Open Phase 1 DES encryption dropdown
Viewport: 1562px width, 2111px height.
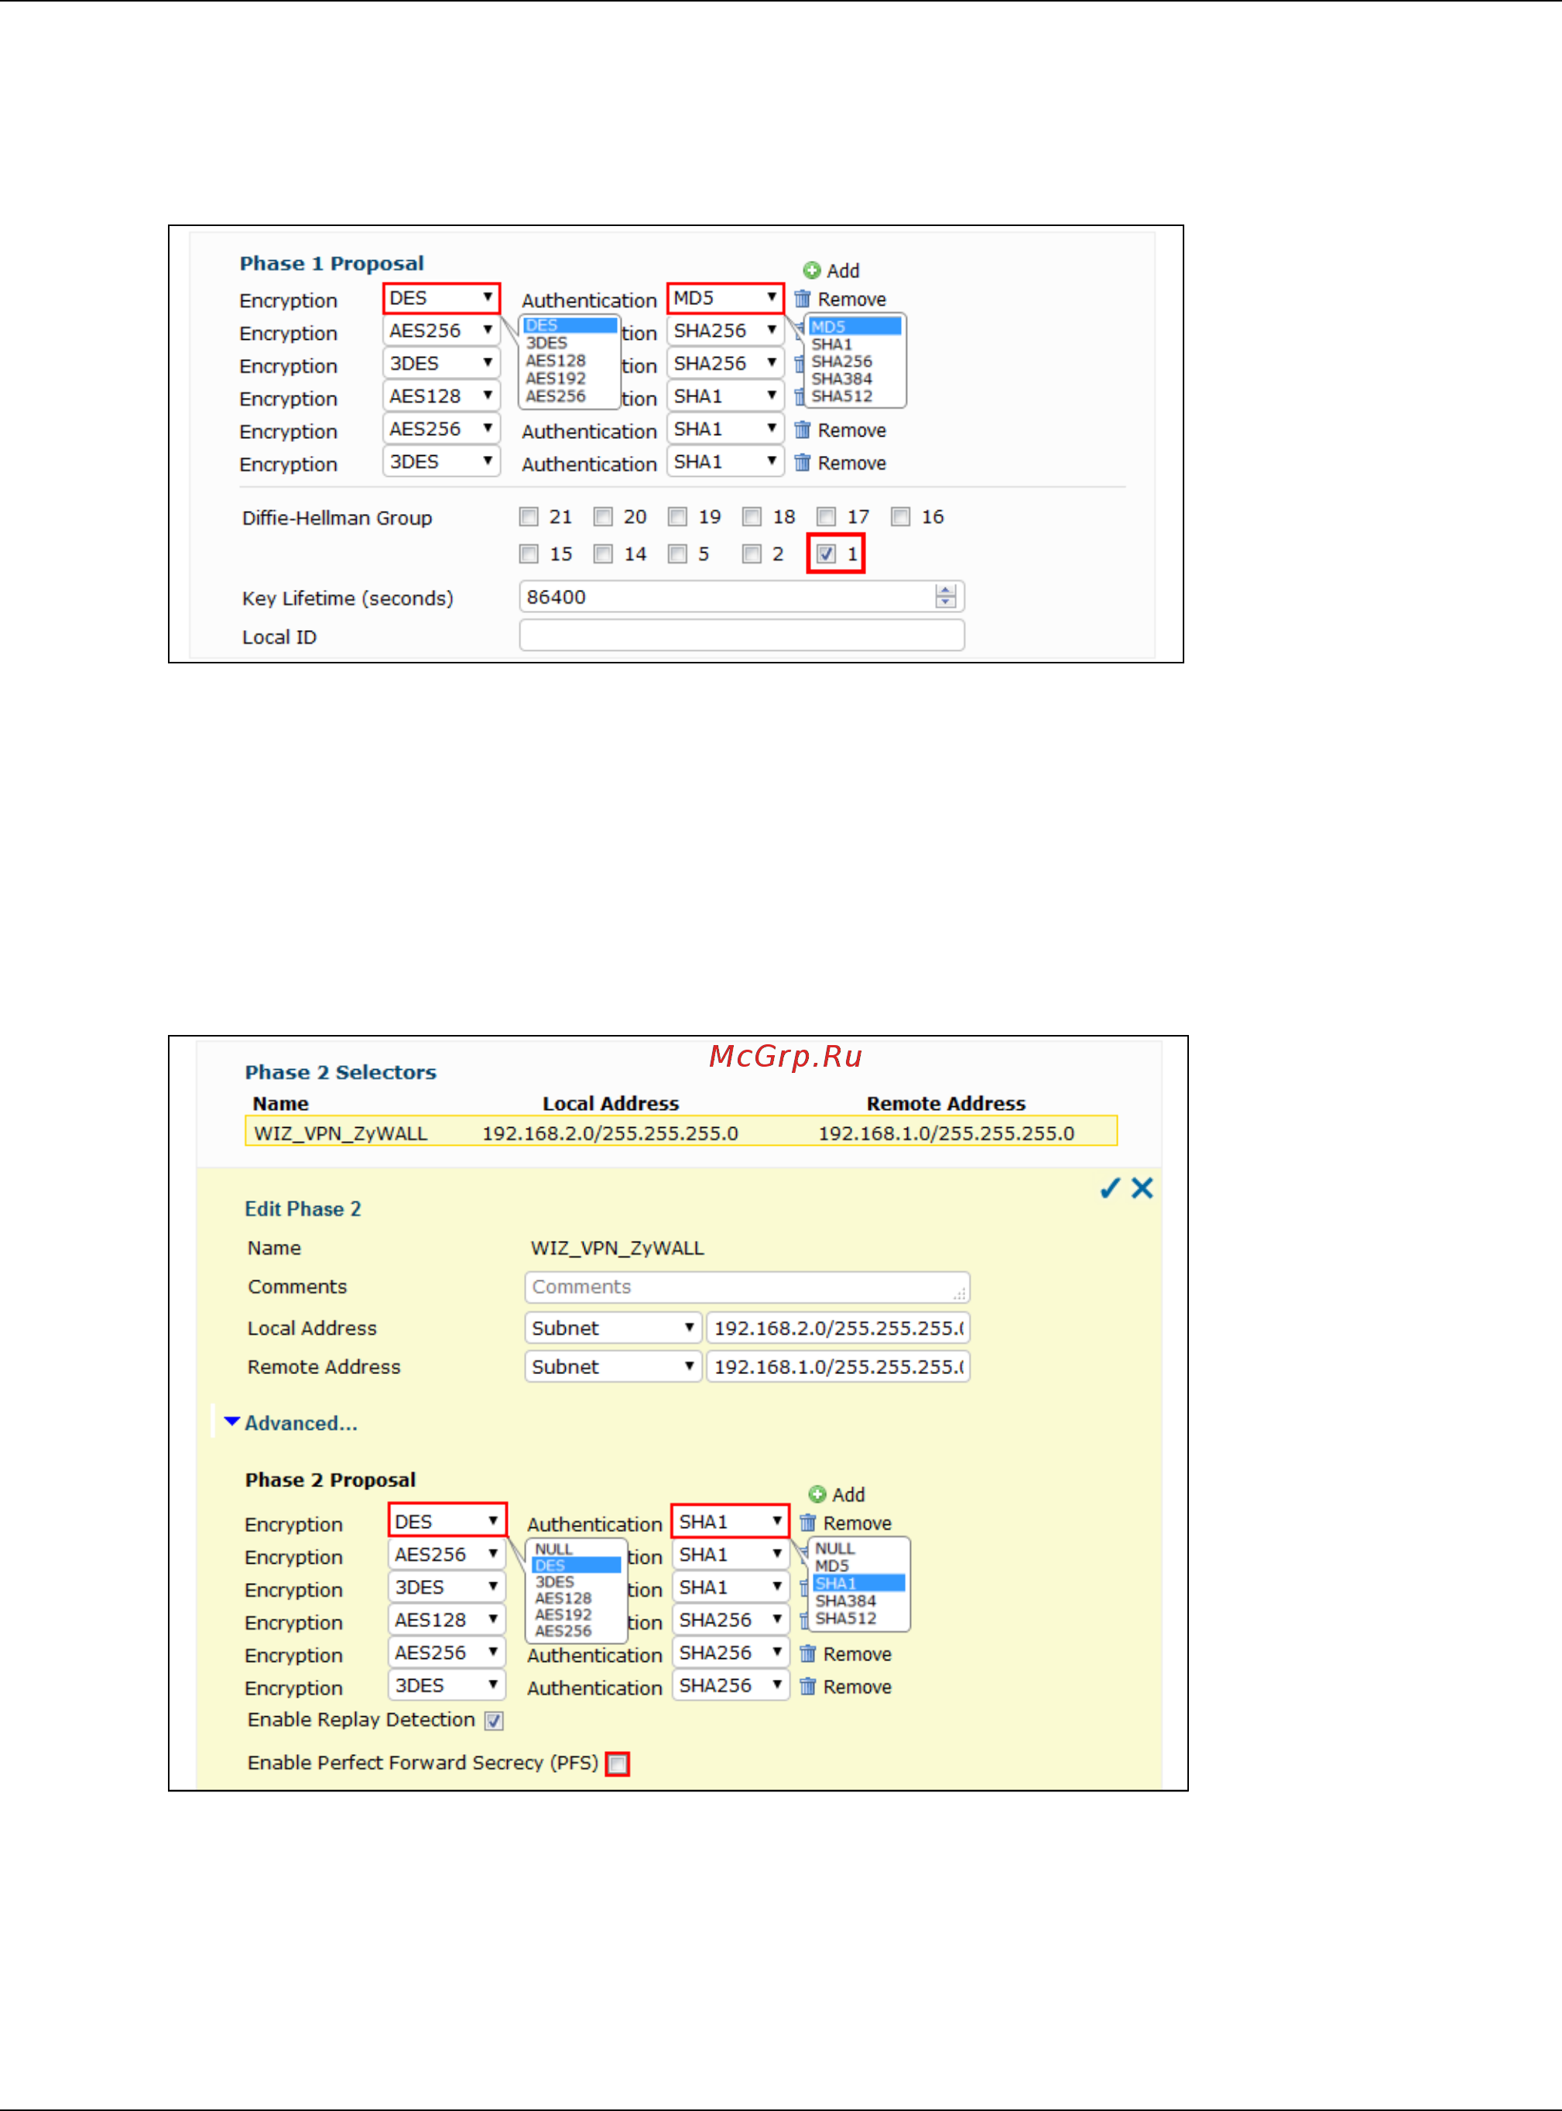tap(441, 298)
